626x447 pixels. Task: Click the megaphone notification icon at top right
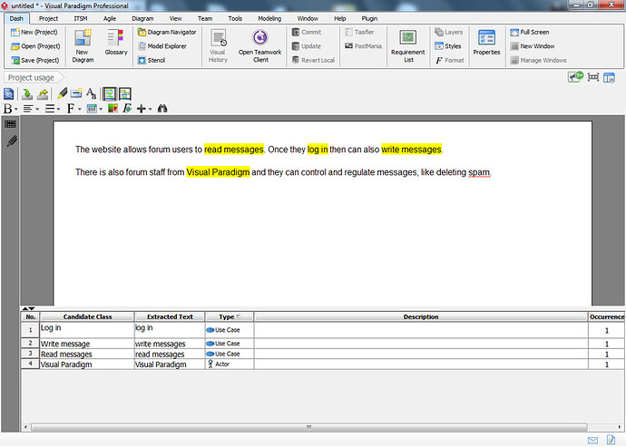tap(575, 77)
